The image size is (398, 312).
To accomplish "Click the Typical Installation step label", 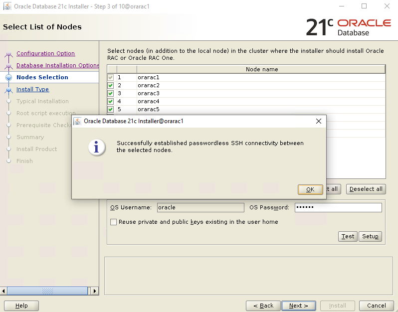I will click(x=42, y=101).
